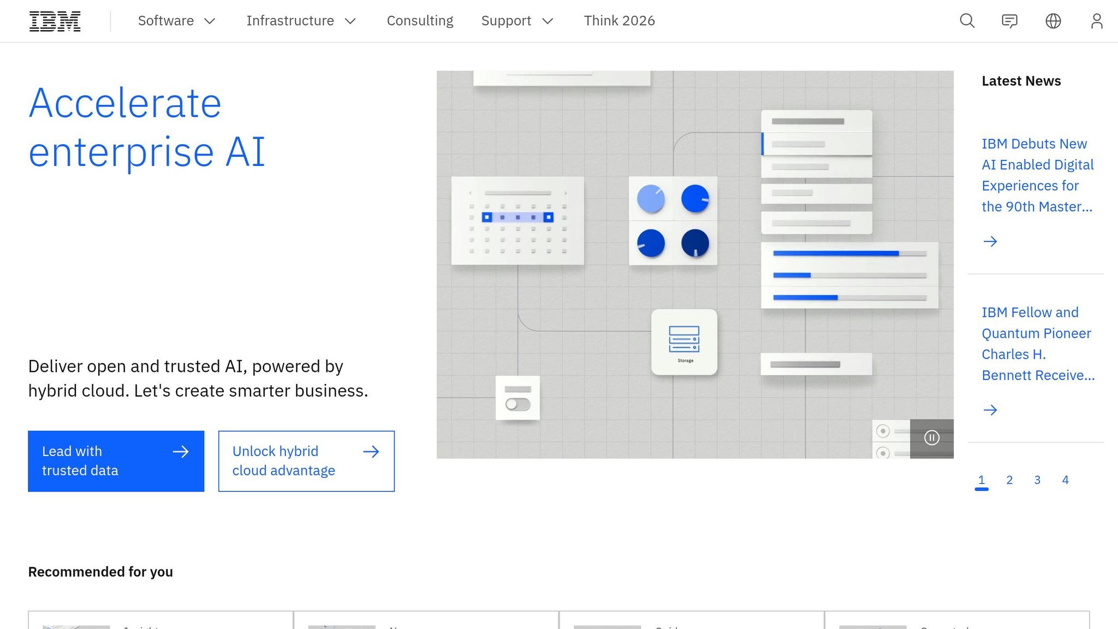Screen dimensions: 1118x629
Task: Open the search magnifier icon
Action: (967, 21)
